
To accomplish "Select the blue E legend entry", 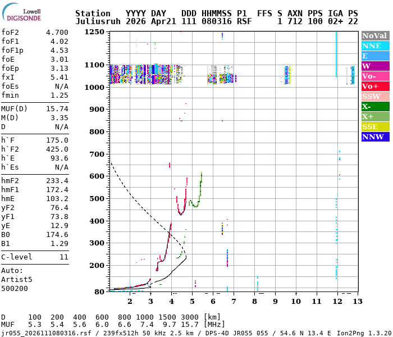I will tap(375, 56).
